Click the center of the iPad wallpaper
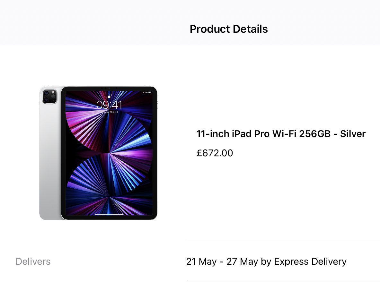The height and width of the screenshot is (282, 380). click(109, 153)
